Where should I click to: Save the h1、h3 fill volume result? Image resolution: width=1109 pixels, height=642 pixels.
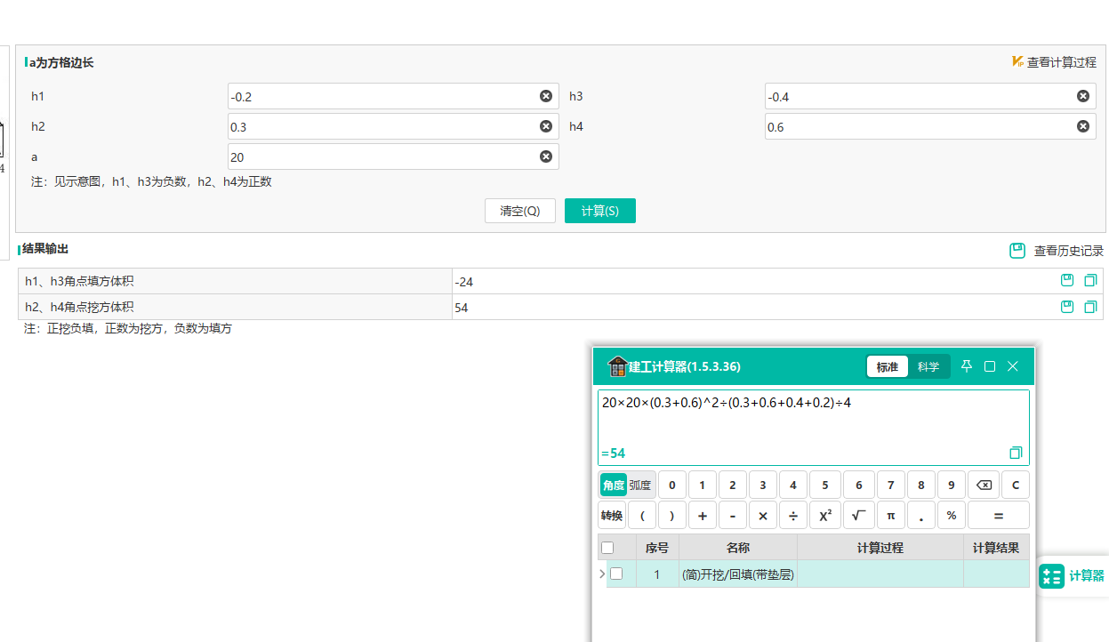(1067, 280)
